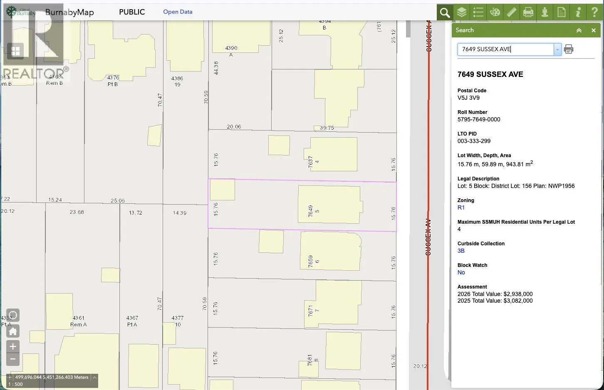Click the 2025 Total Value assessment

tap(495, 301)
